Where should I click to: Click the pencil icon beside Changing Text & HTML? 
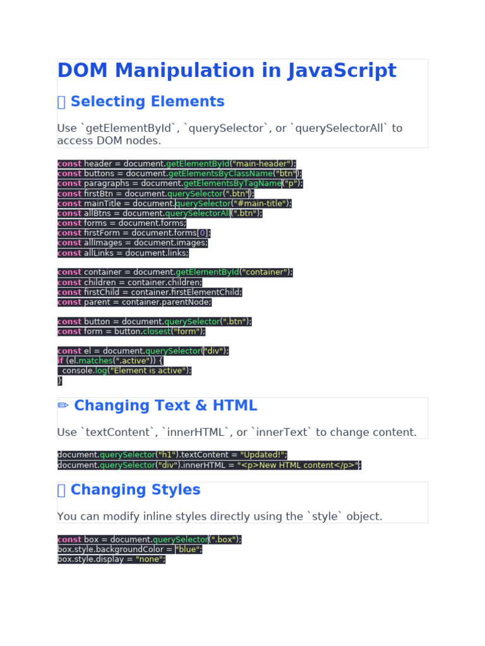click(63, 406)
